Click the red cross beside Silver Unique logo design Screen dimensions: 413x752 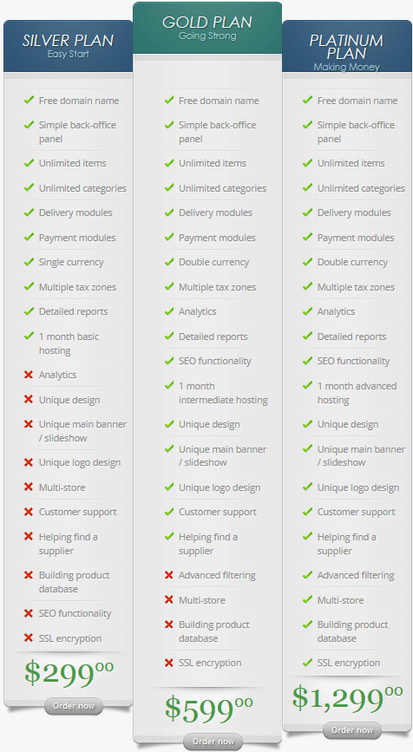click(29, 462)
